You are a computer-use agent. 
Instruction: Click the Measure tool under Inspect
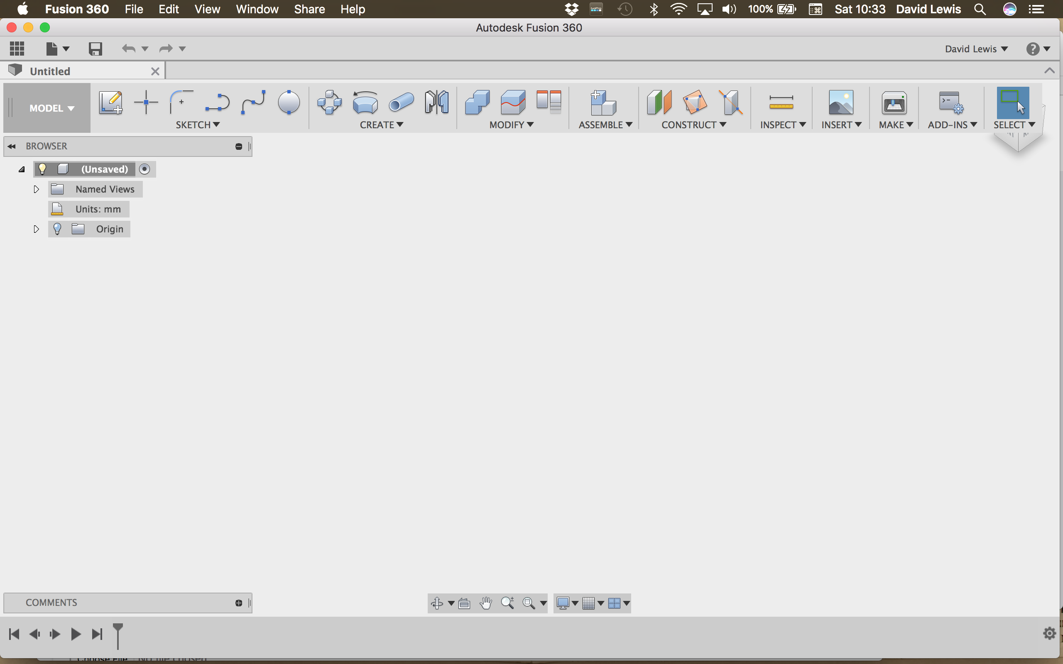point(781,103)
